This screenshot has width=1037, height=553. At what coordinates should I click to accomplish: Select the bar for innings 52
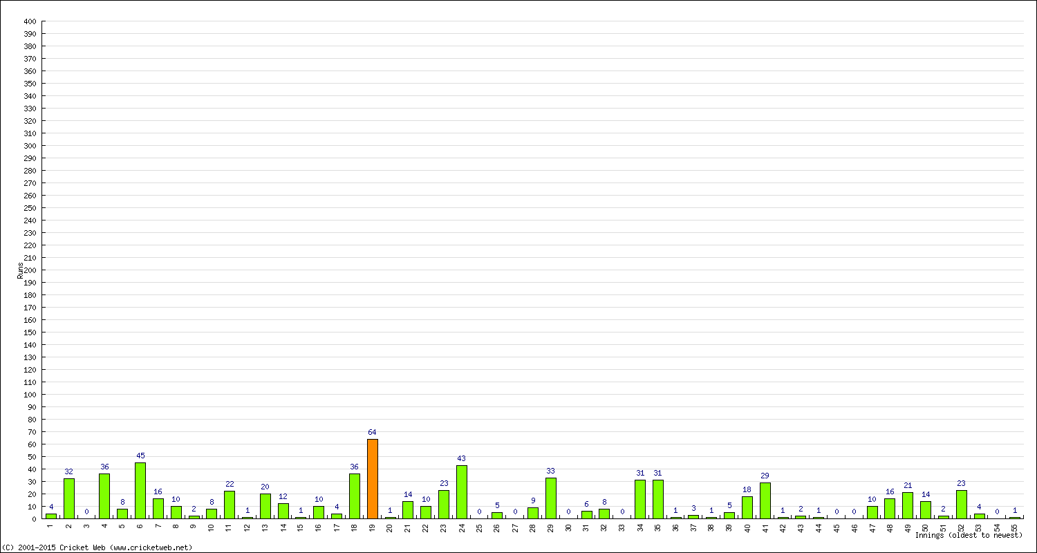pos(961,504)
